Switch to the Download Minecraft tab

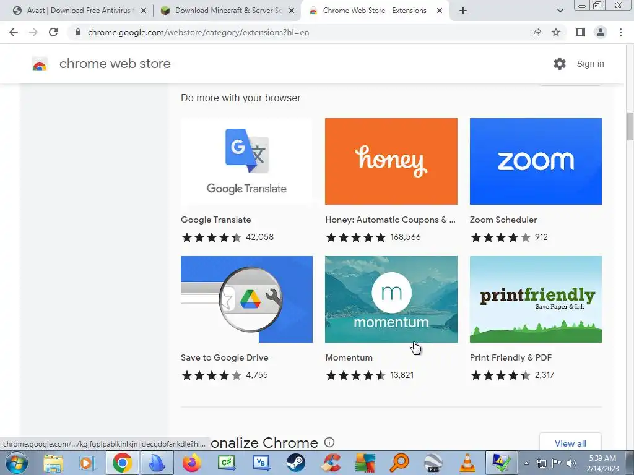(x=229, y=11)
